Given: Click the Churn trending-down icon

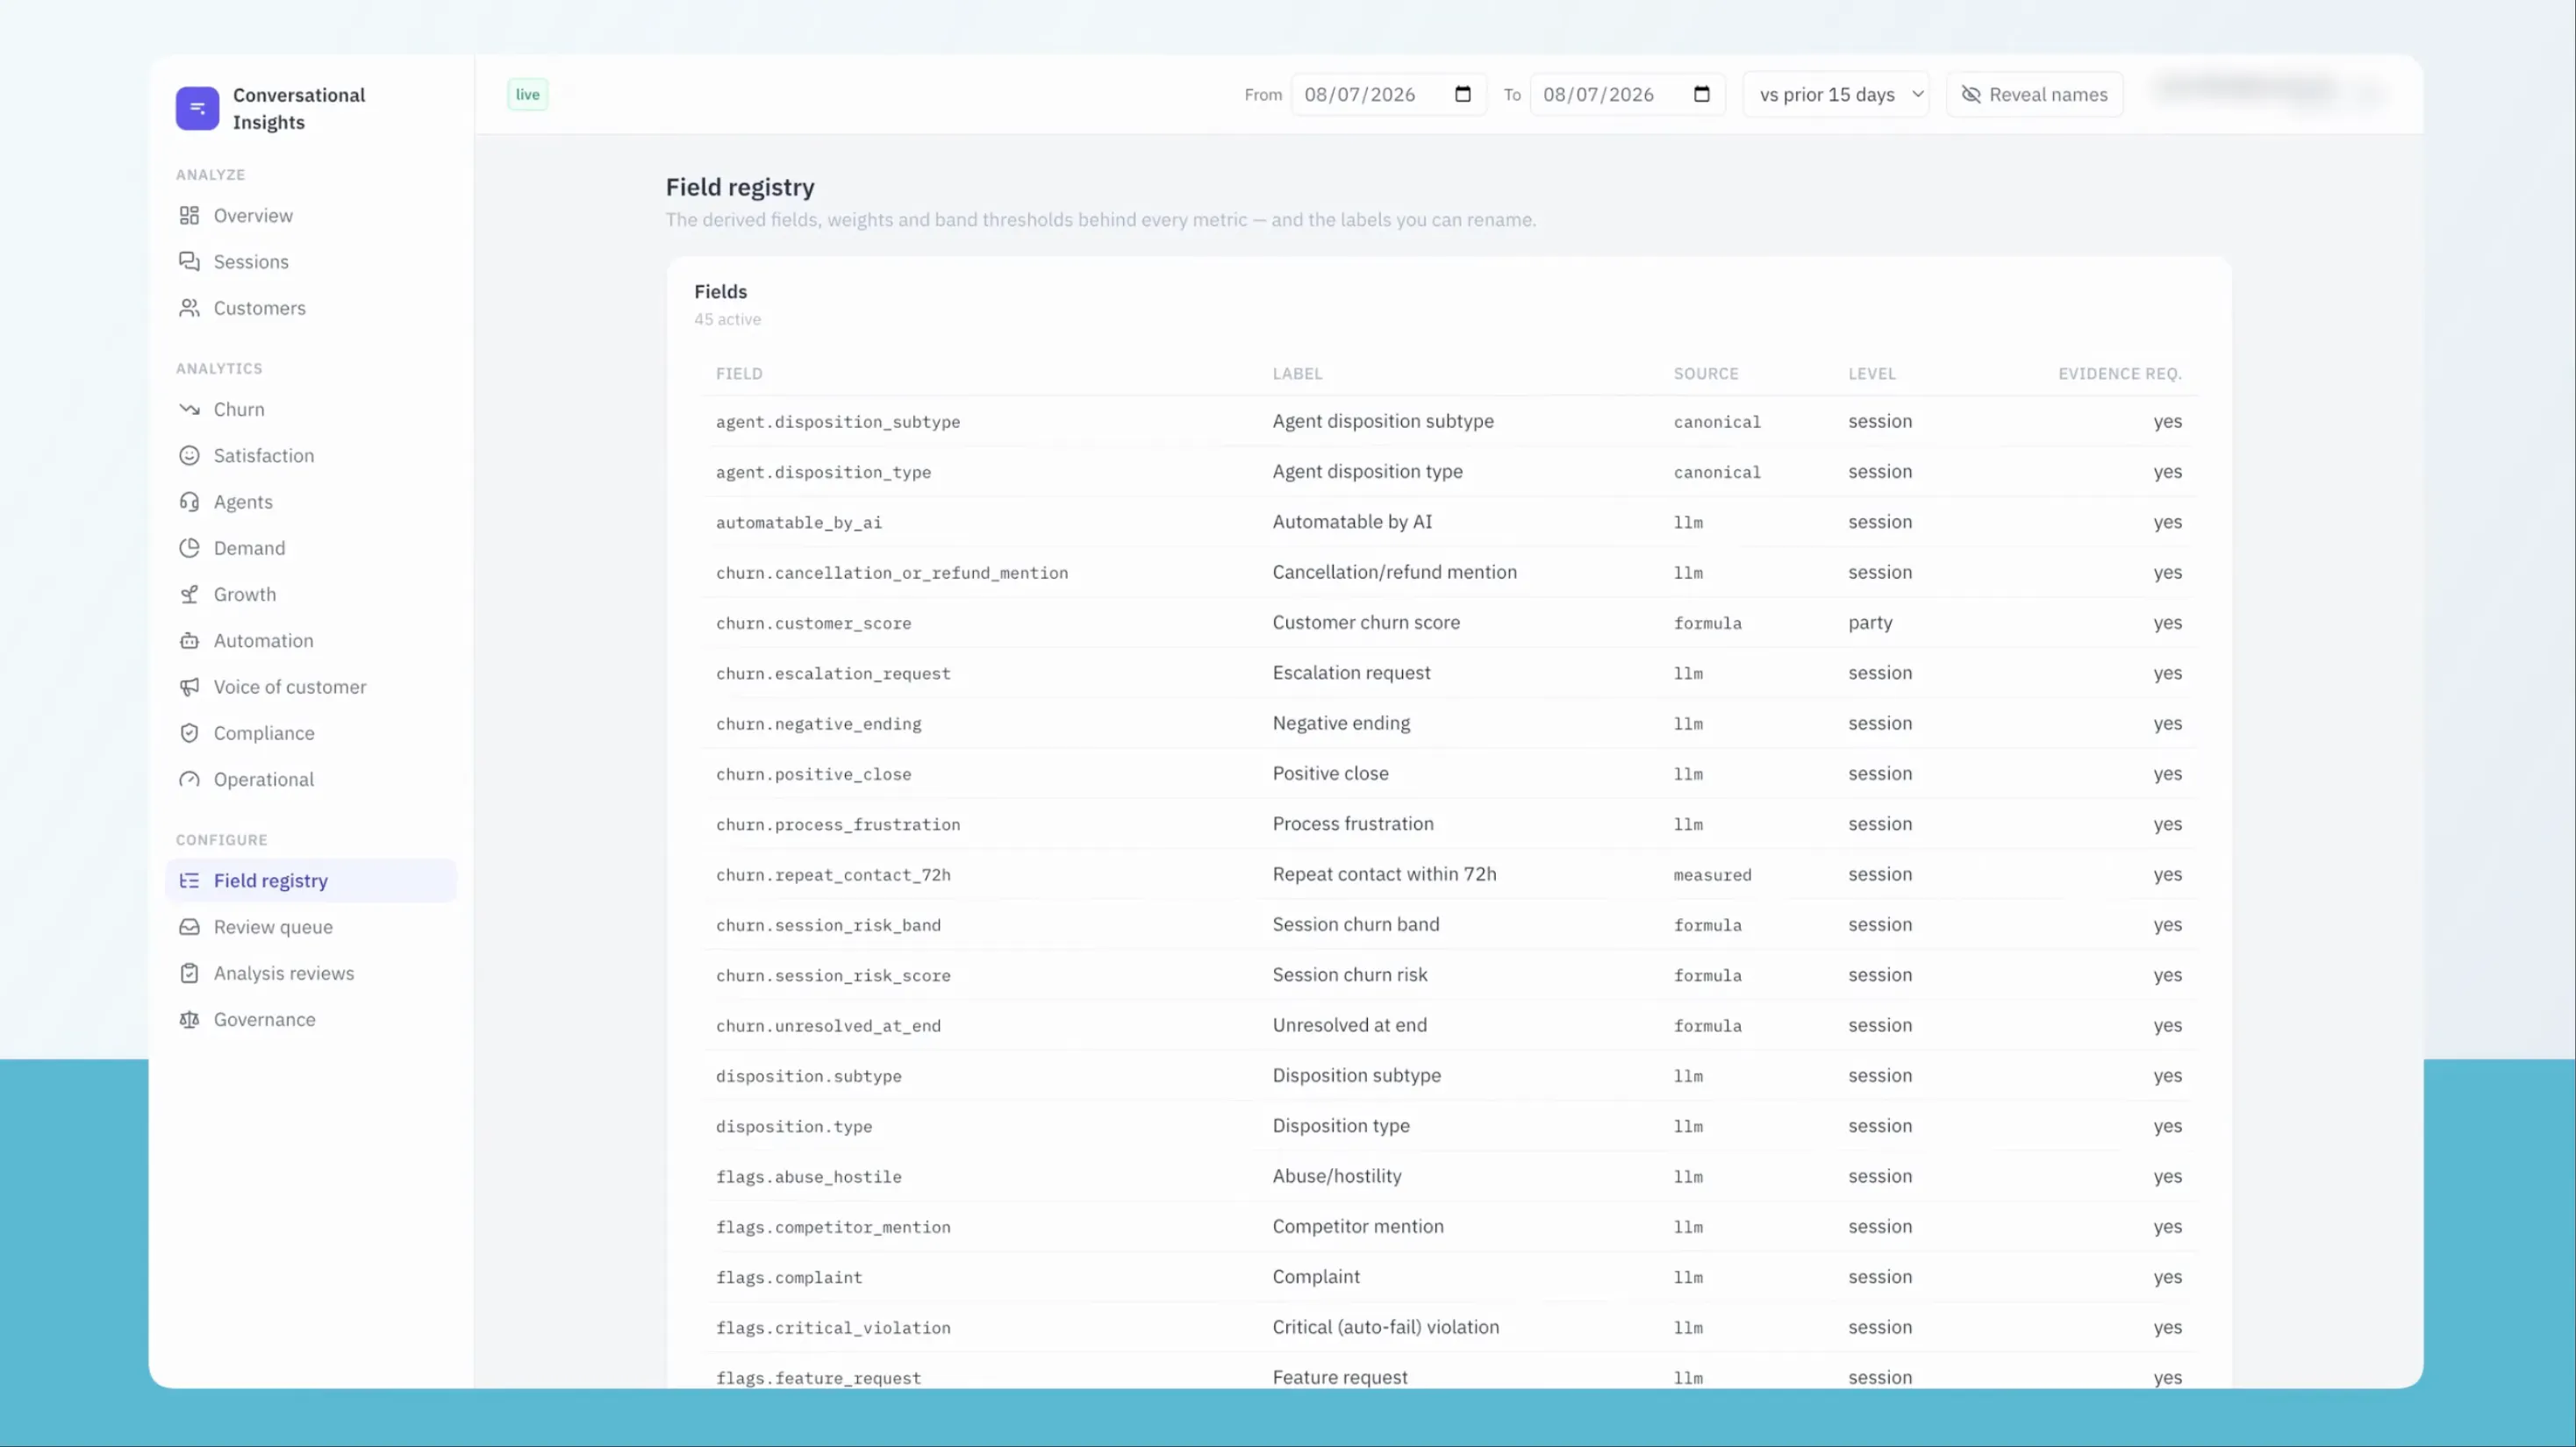Looking at the screenshot, I should pos(189,410).
